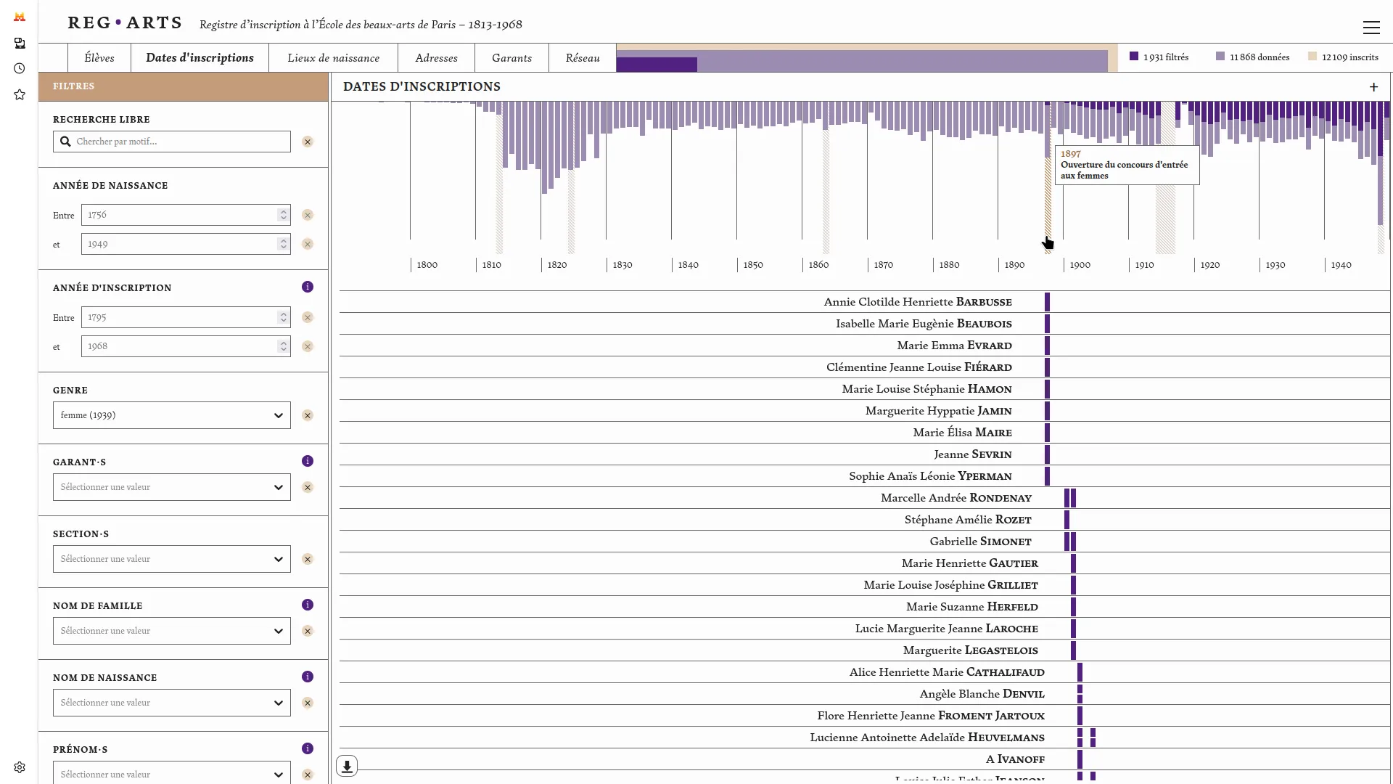Expand the Dates d'inscriptions panel with plus icon
1393x784 pixels.
coord(1373,87)
